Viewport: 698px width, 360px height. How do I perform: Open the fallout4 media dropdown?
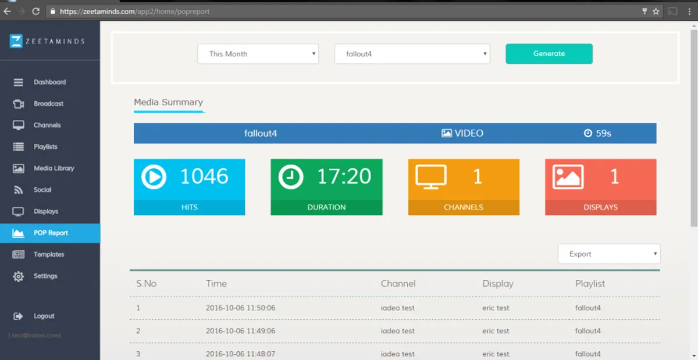tap(412, 54)
